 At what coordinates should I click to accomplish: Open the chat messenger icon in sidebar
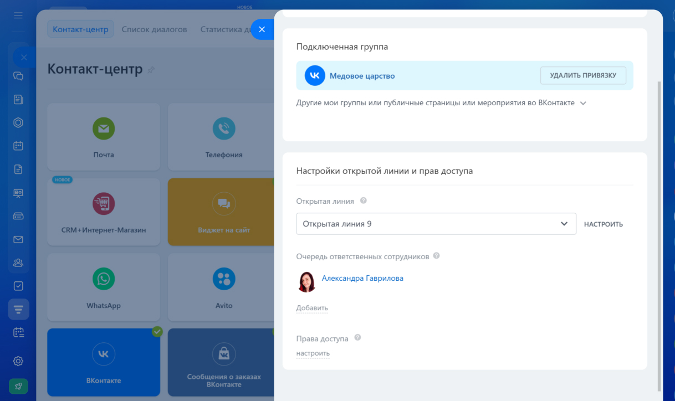[x=18, y=76]
